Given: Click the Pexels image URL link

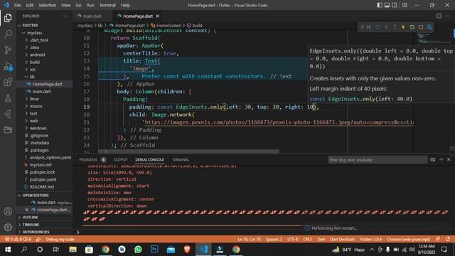Looking at the screenshot, I should pos(279,122).
